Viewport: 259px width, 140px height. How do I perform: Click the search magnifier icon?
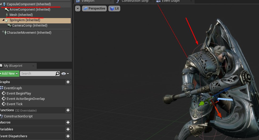[x=57, y=74]
